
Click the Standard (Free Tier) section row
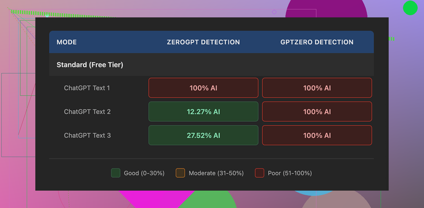90,65
